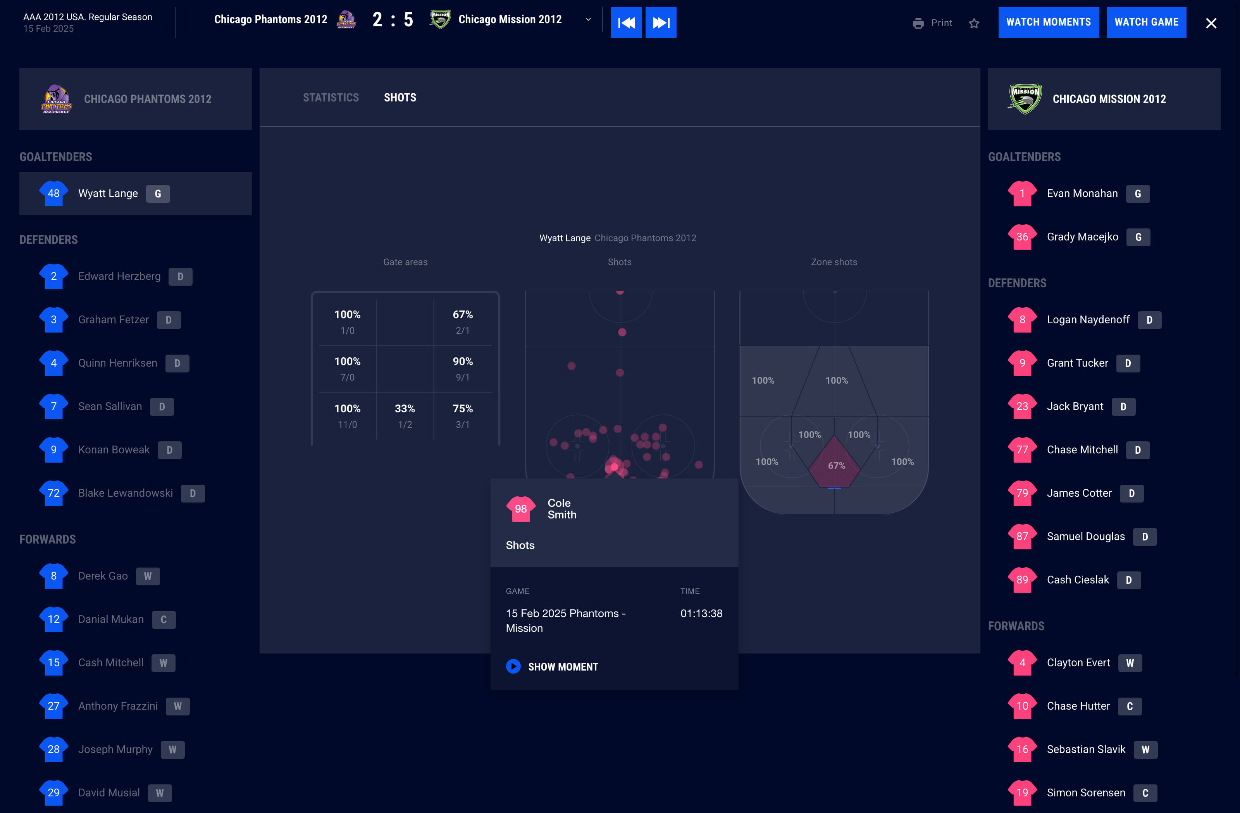
Task: Mark game with the favorite star
Action: click(x=974, y=23)
